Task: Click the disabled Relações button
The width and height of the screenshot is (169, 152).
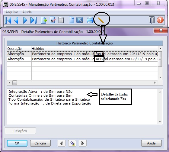Action: click(x=20, y=131)
